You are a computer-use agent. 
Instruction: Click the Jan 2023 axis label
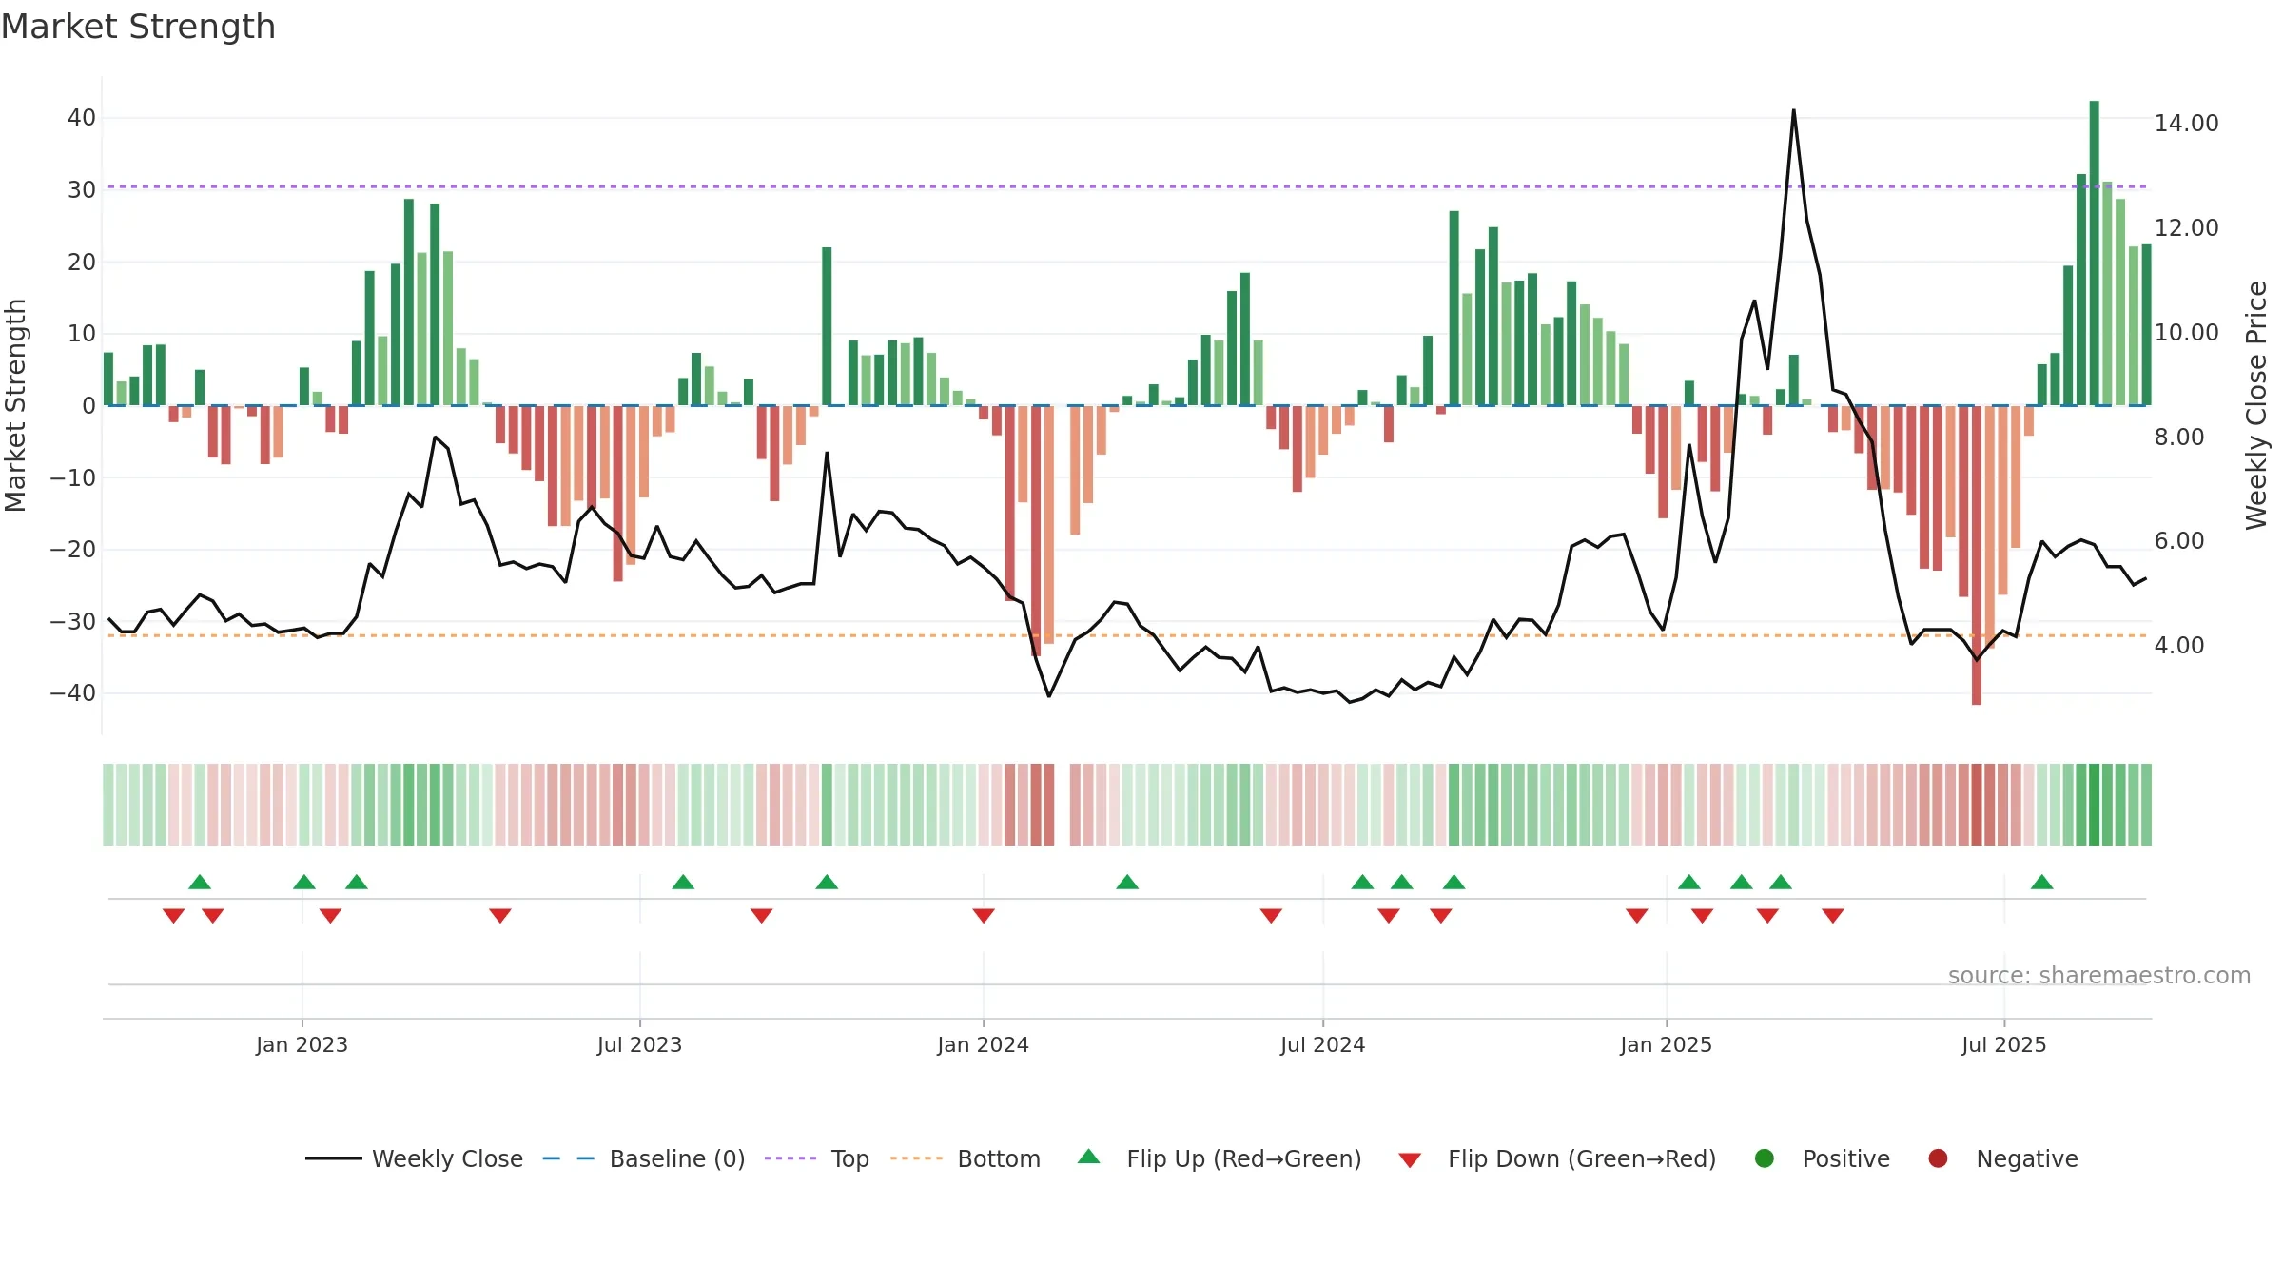[x=302, y=1045]
